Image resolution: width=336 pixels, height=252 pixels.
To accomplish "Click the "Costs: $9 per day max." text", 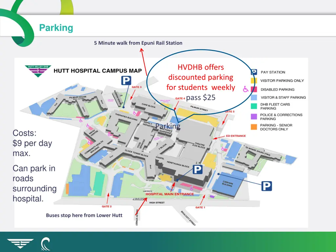I will tap(32, 143).
